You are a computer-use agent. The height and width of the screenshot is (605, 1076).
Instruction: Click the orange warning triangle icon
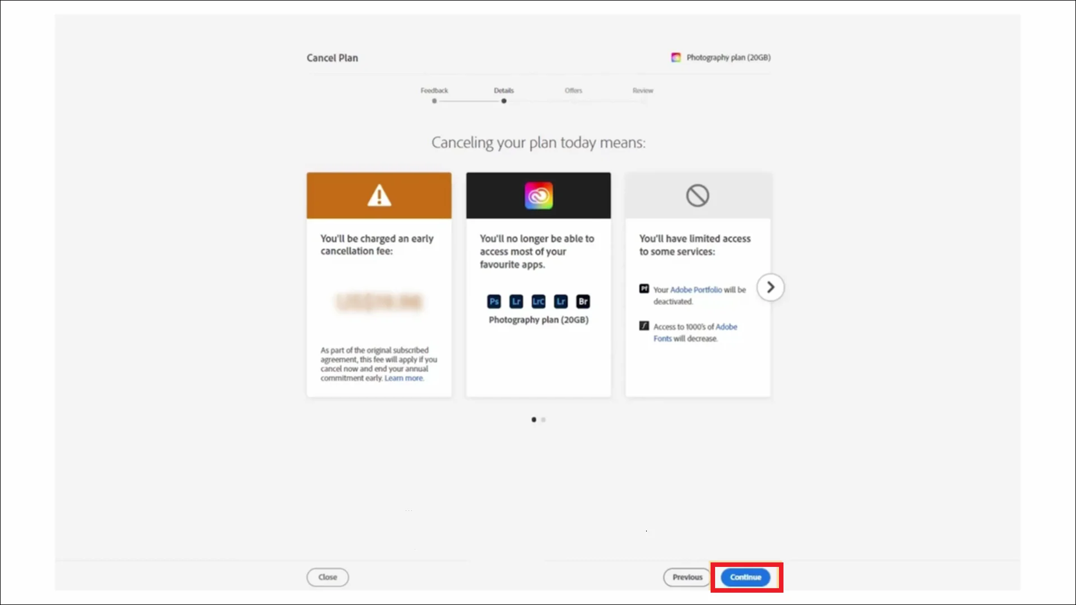[379, 196]
